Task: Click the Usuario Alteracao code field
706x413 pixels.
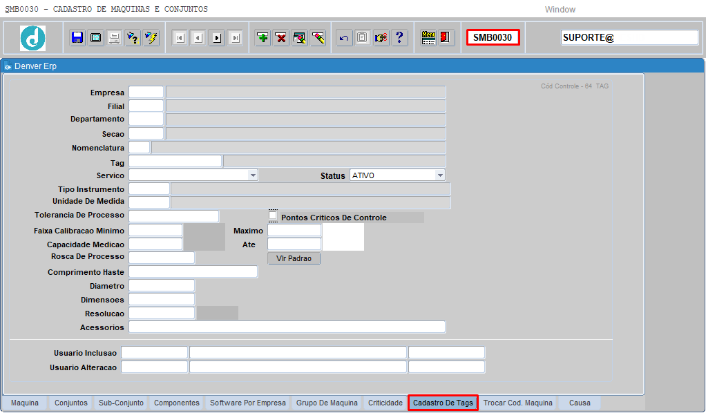Action: (154, 367)
